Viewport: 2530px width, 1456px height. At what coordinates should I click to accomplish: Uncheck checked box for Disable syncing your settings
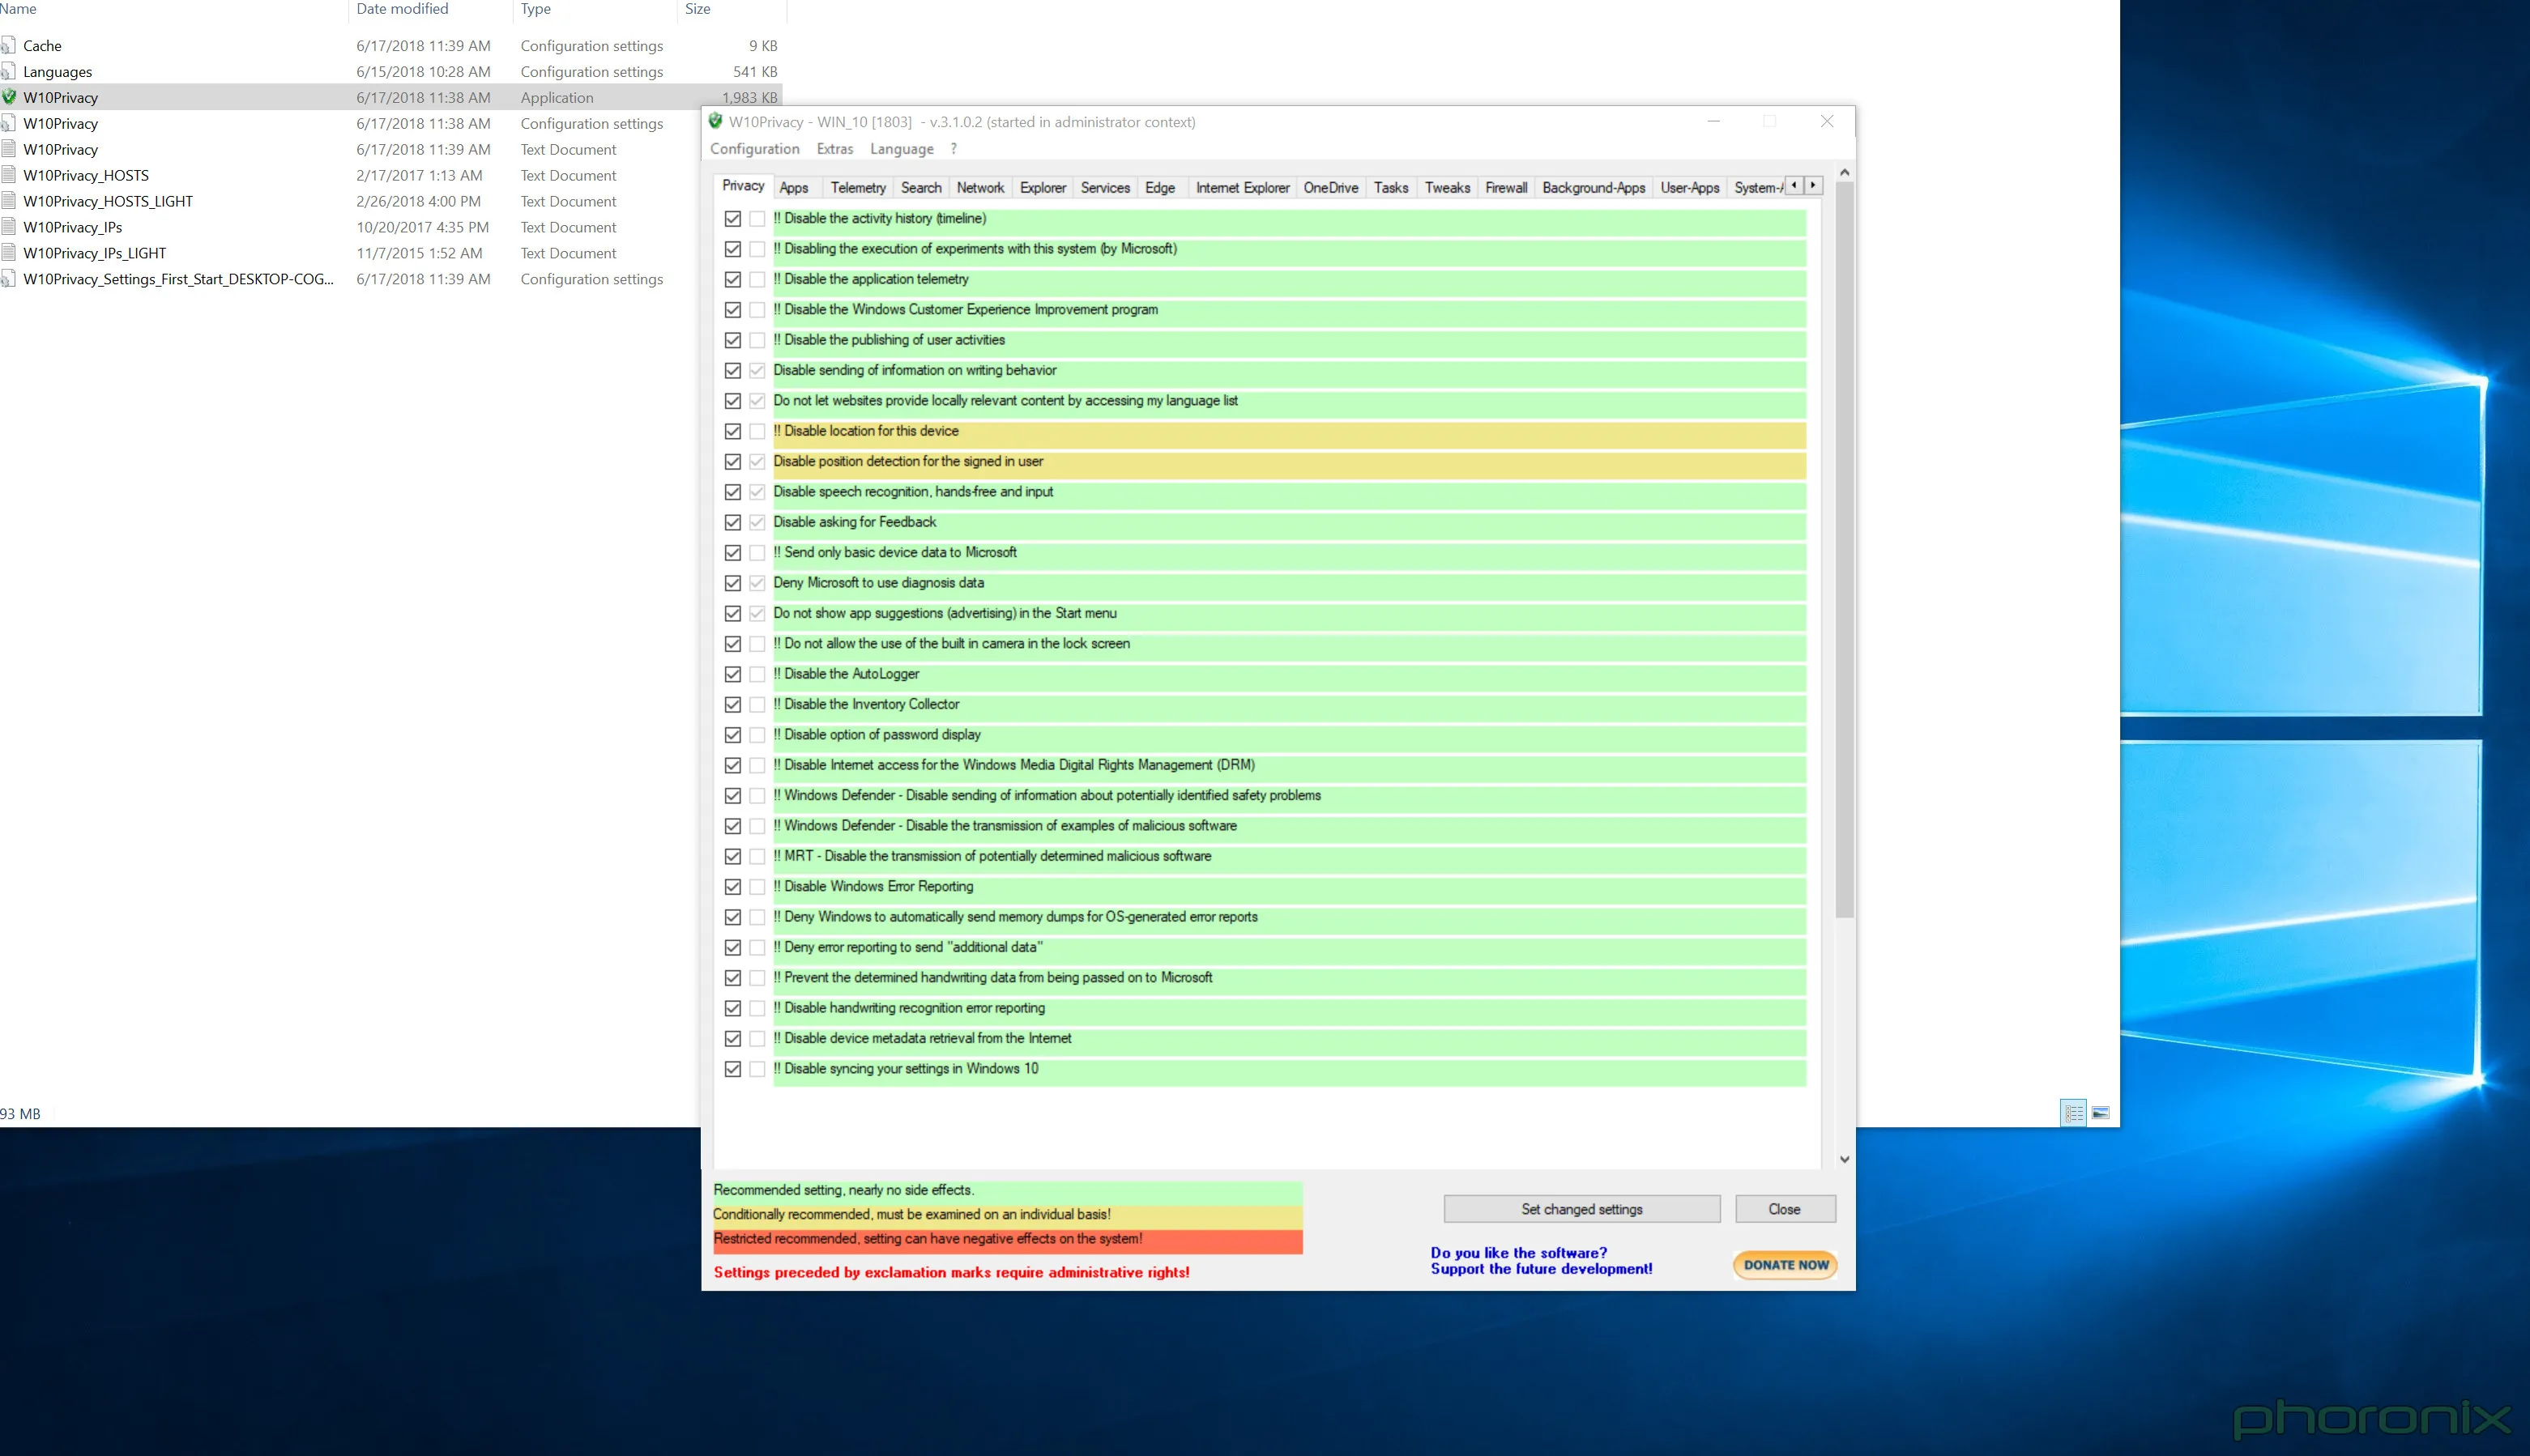(732, 1069)
